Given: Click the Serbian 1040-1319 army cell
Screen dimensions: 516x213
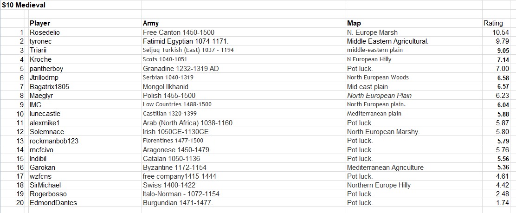Looking at the screenshot, I should click(x=168, y=77).
